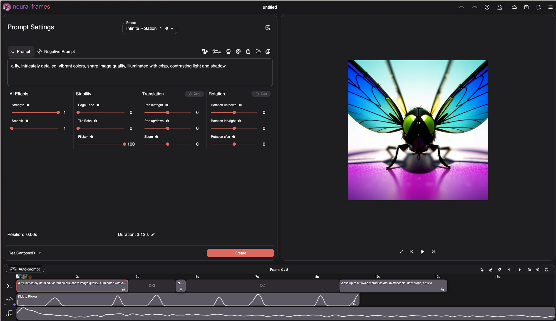Toggle the timeline unlock icon in toolbar
Screen dimensions: 556x321
(x=491, y=270)
